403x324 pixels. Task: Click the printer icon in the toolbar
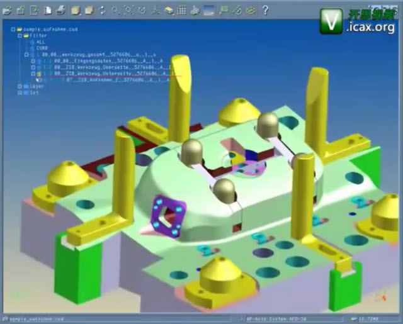point(60,11)
